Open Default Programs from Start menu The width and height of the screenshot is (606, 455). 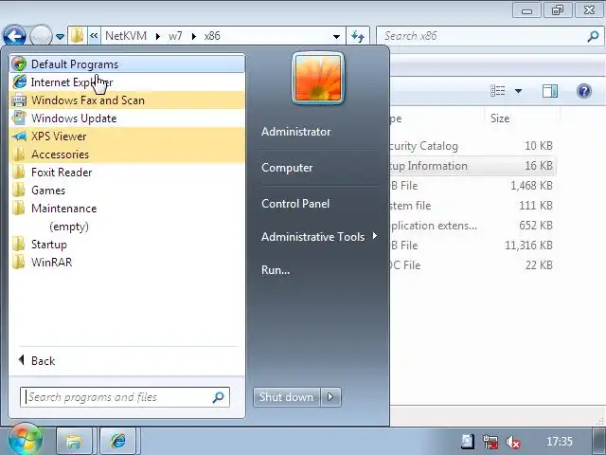(x=127, y=64)
